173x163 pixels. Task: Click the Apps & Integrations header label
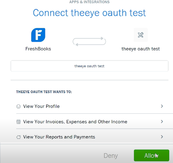[x=89, y=2]
